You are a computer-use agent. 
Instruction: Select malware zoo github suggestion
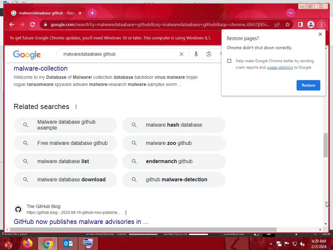pyautogui.click(x=174, y=143)
